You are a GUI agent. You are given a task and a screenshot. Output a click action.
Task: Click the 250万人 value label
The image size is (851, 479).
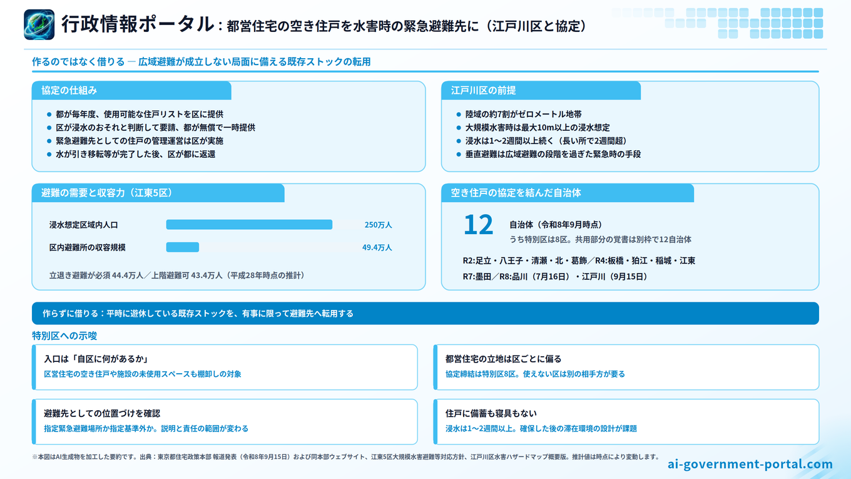pos(379,225)
